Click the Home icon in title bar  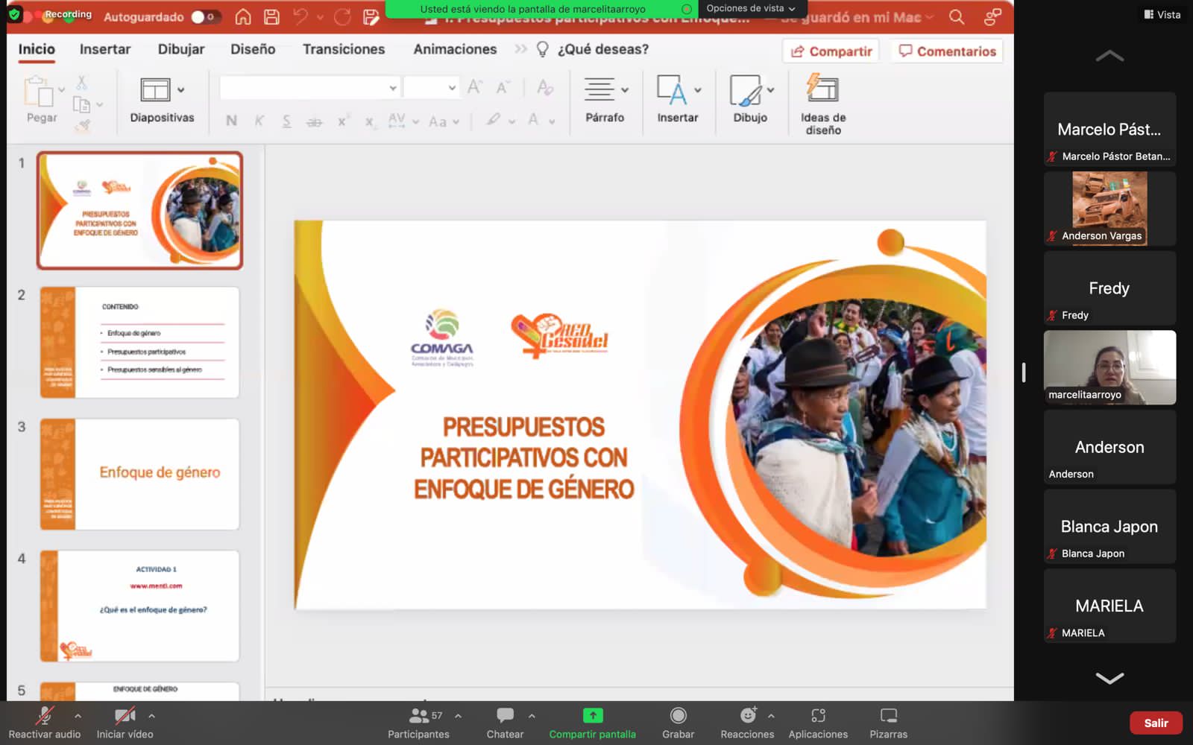[243, 16]
